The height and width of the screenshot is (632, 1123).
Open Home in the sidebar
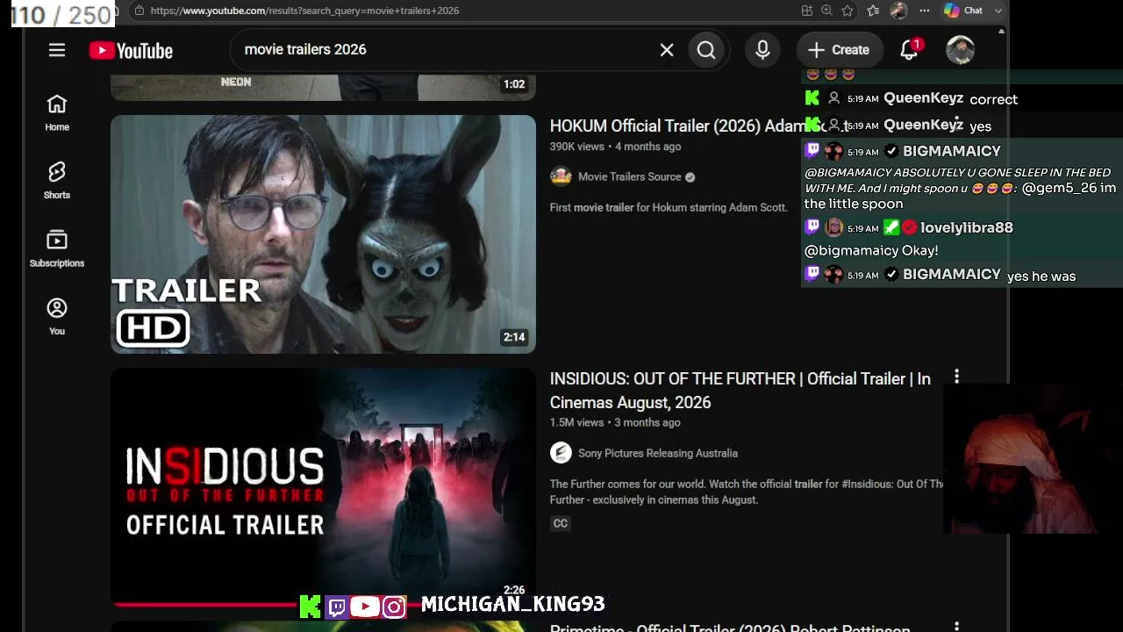coord(57,112)
